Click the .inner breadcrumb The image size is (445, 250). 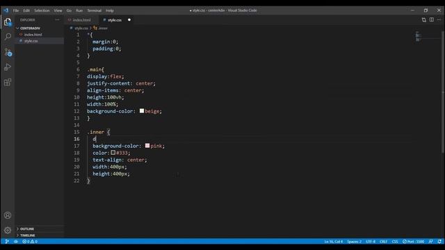click(103, 28)
